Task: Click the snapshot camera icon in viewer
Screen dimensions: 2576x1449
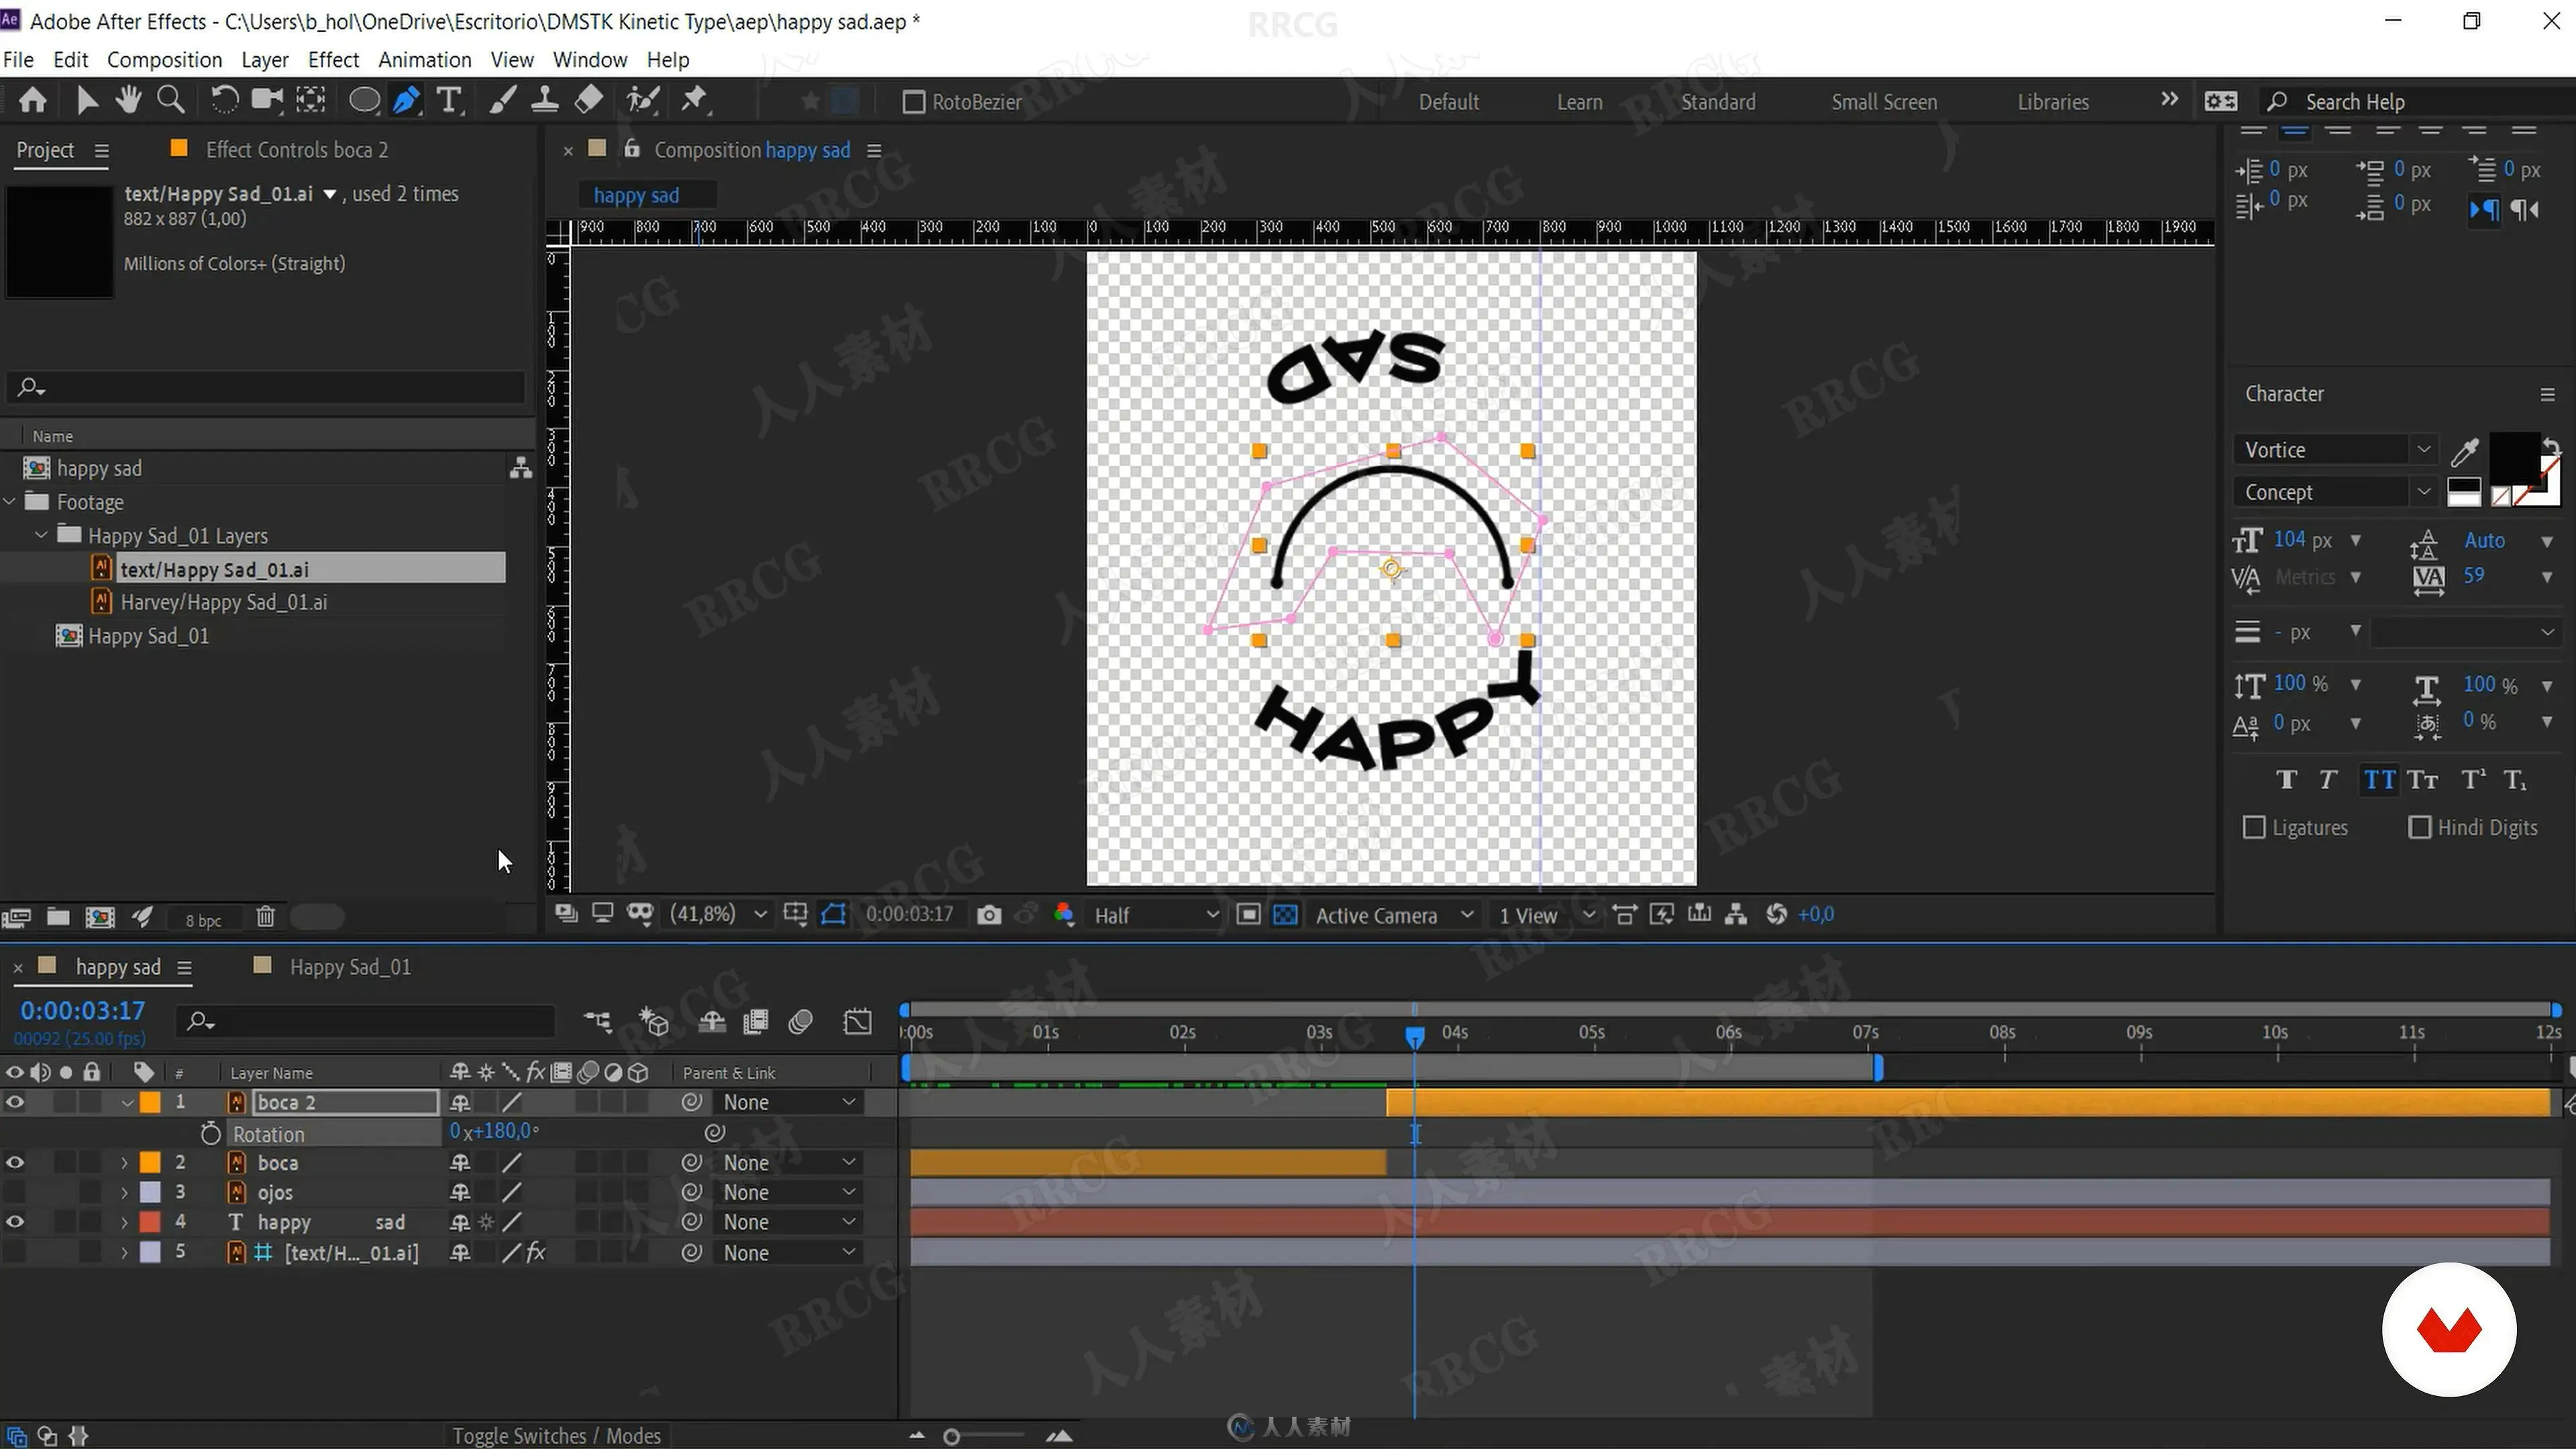Action: 988,915
